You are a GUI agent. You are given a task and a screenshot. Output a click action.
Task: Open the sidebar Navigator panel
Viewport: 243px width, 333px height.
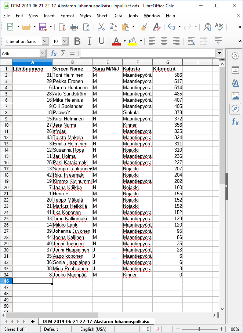pos(235,109)
